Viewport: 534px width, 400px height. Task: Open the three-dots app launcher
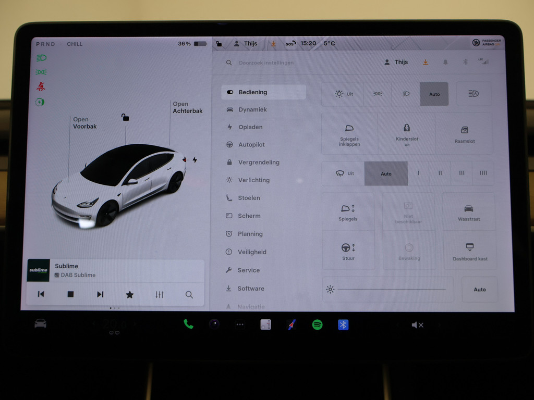pos(240,325)
